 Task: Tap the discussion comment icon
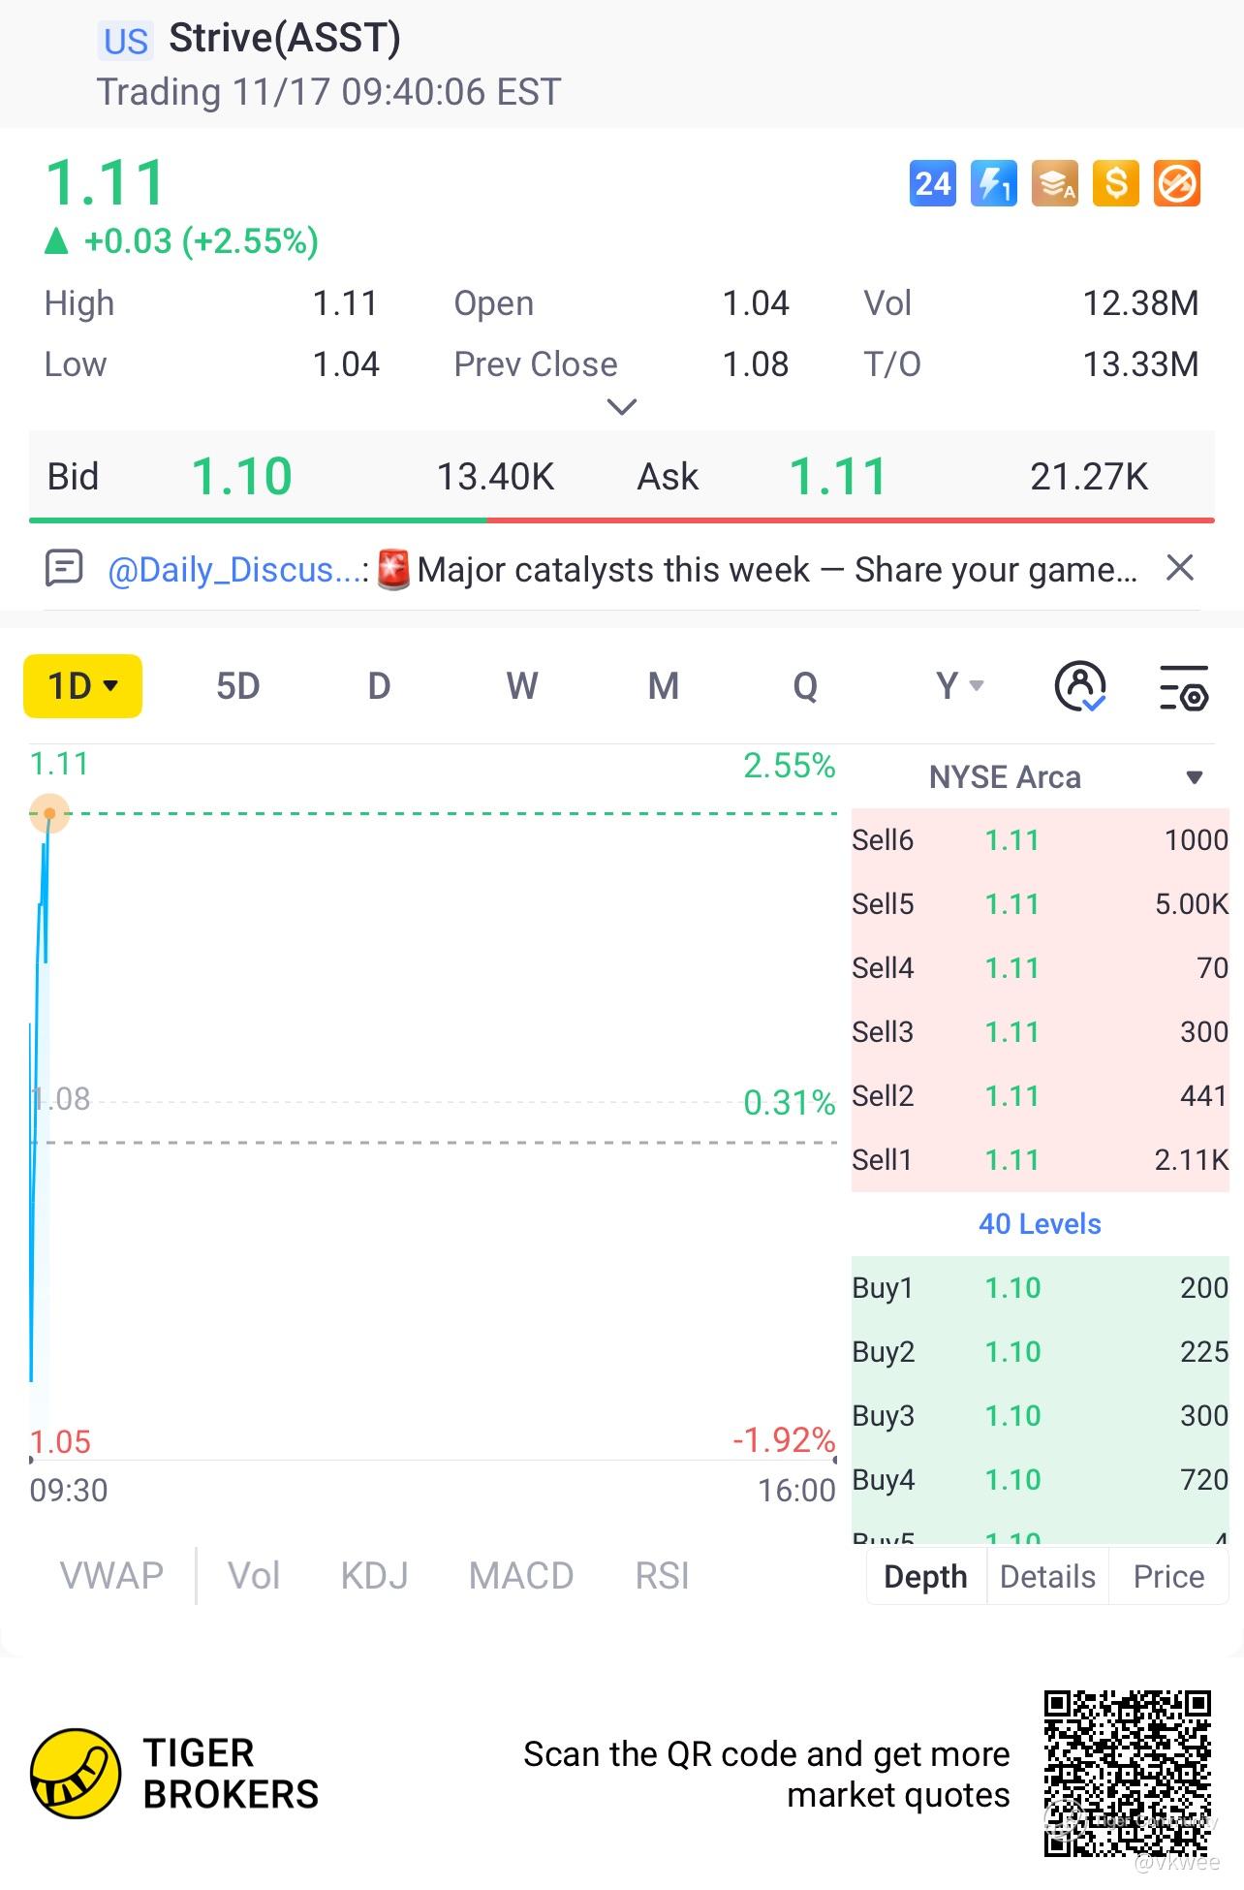tap(64, 568)
